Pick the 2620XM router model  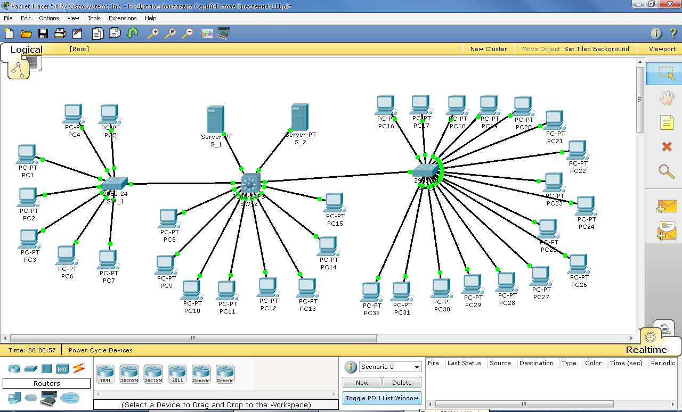tap(129, 374)
